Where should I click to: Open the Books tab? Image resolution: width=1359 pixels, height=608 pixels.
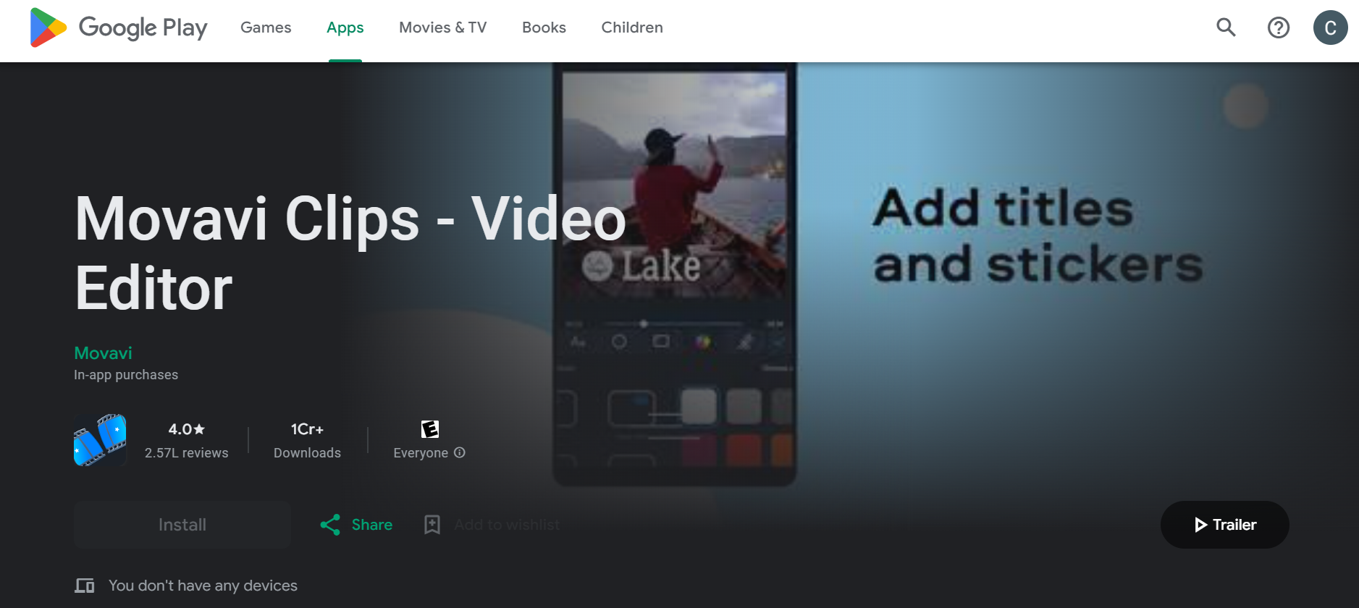544,28
